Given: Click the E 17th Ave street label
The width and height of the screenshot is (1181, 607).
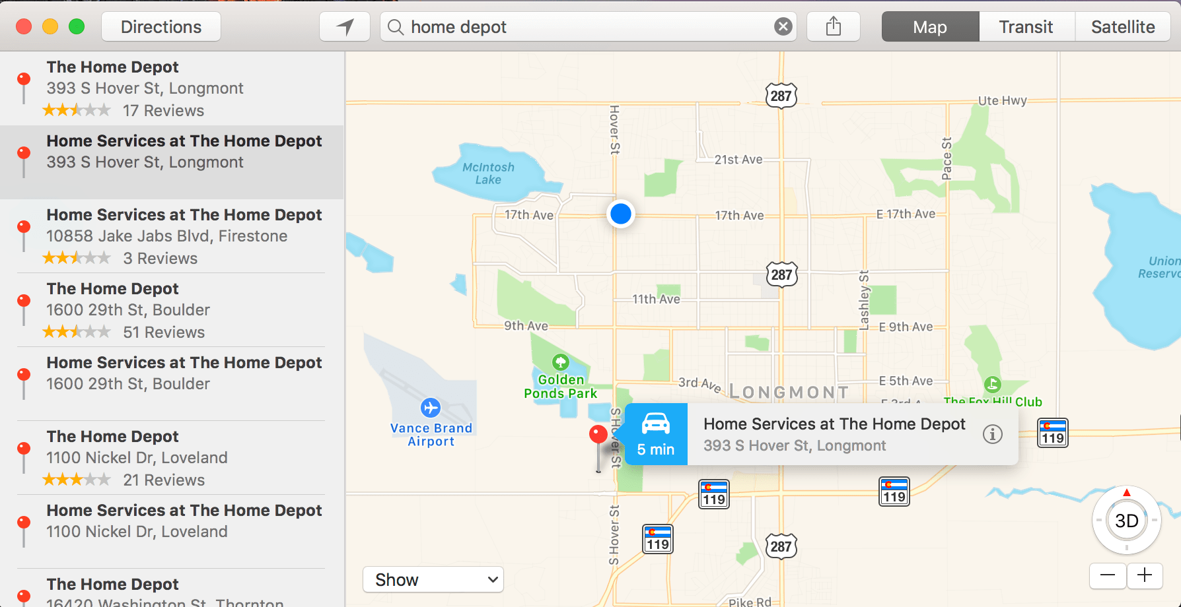Looking at the screenshot, I should pyautogui.click(x=906, y=214).
